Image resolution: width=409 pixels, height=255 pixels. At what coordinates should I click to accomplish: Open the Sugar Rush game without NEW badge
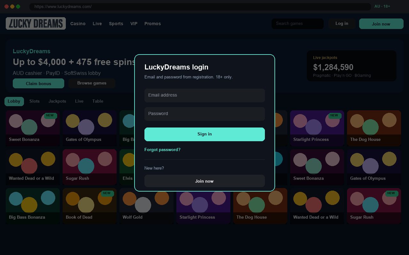pyautogui.click(x=89, y=167)
